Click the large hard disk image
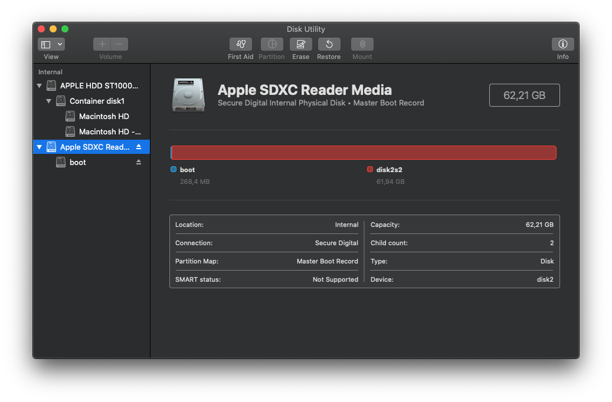The image size is (612, 402). pos(188,95)
